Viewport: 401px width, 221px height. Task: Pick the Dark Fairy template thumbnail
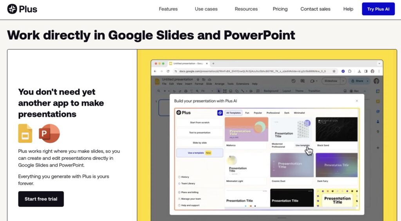[x=336, y=165]
